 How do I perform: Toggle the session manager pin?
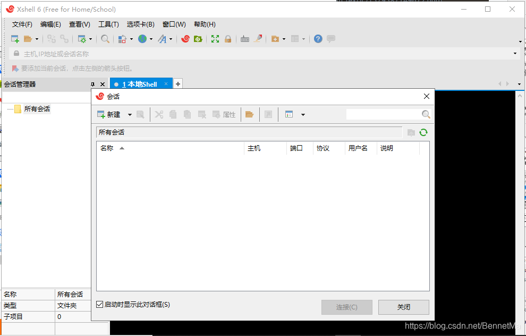point(93,84)
